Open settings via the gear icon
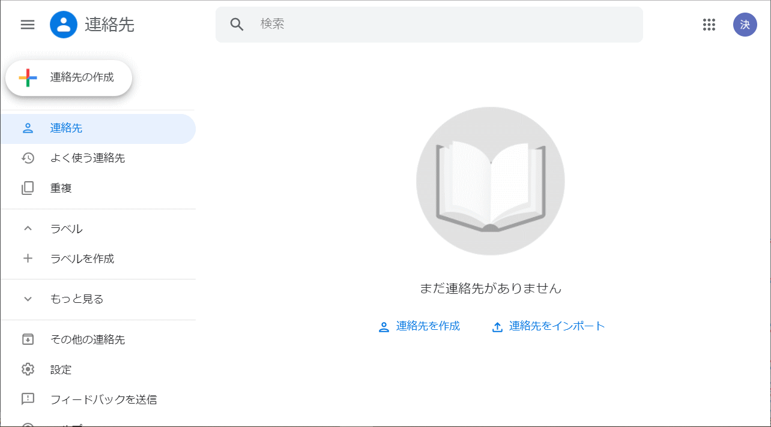 click(28, 369)
